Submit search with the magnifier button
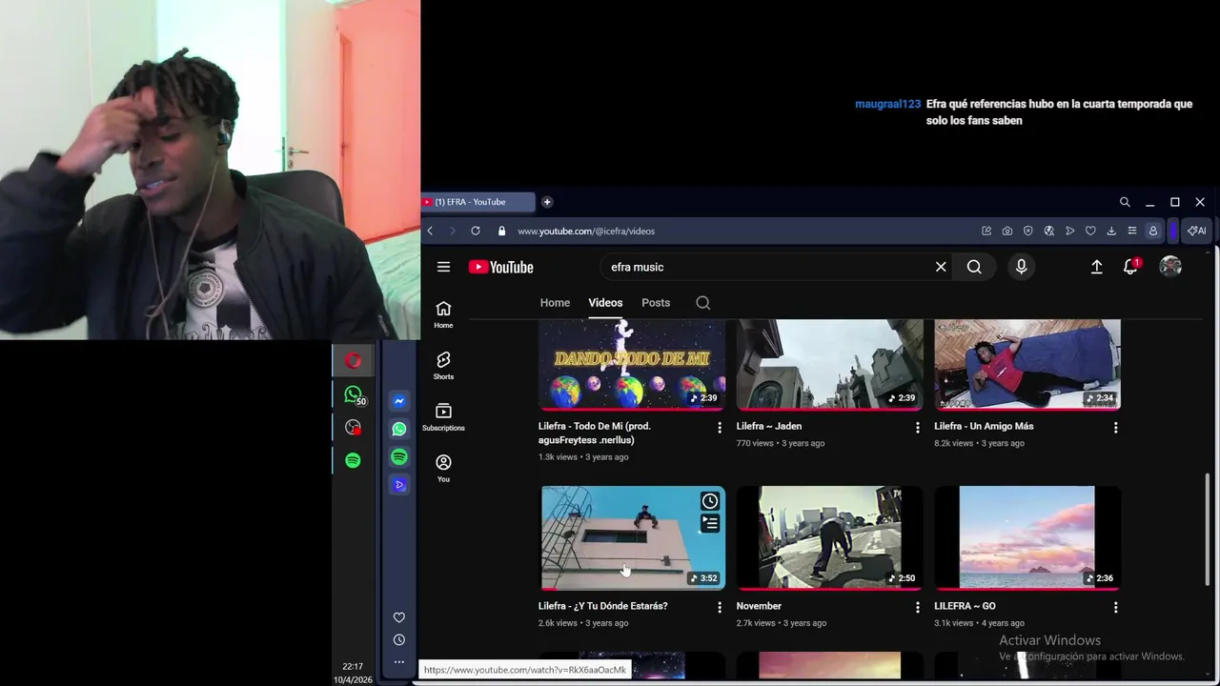Image resolution: width=1220 pixels, height=686 pixels. click(974, 268)
